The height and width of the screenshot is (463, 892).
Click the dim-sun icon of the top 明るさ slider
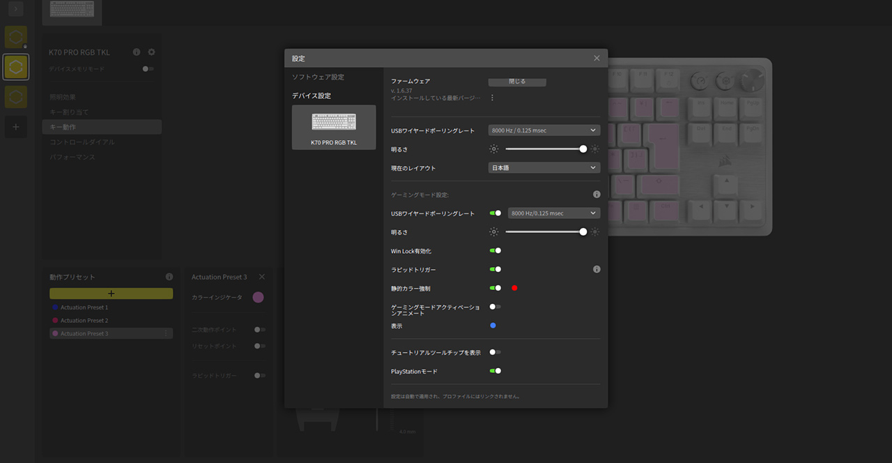[494, 149]
